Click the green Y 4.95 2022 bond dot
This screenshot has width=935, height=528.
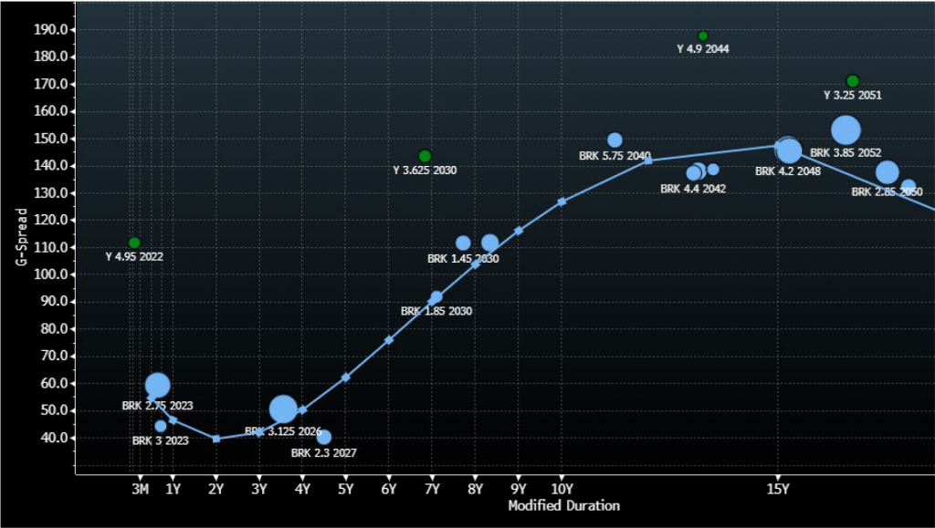click(134, 243)
